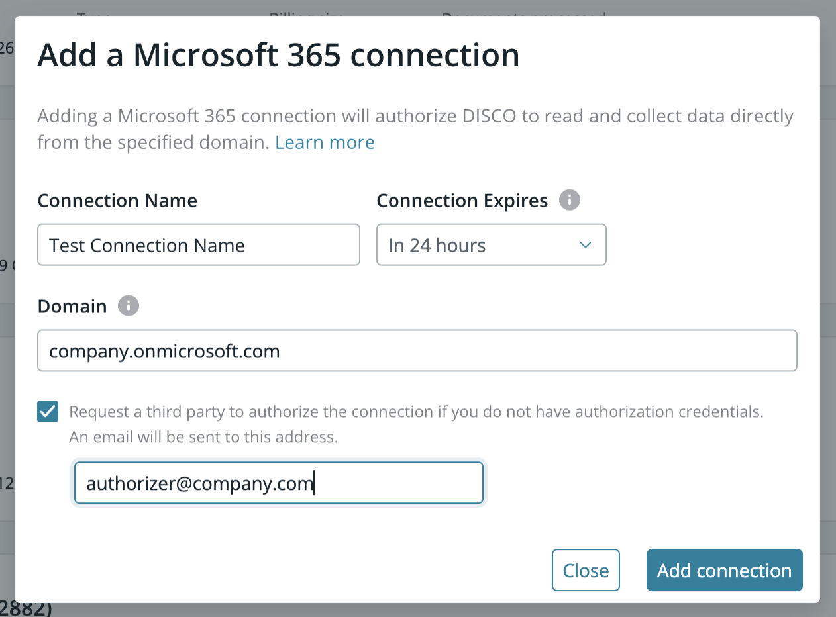
Task: Click the Connection Expires info icon
Action: click(570, 200)
